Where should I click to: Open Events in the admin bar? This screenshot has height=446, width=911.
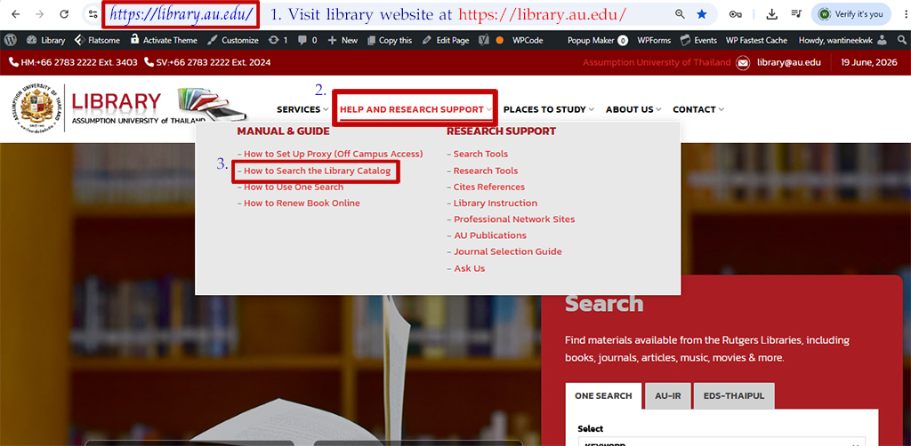point(698,40)
